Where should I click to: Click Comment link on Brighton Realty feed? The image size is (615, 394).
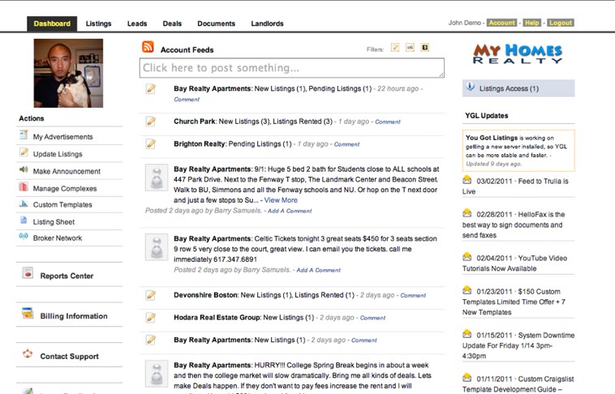(x=346, y=144)
